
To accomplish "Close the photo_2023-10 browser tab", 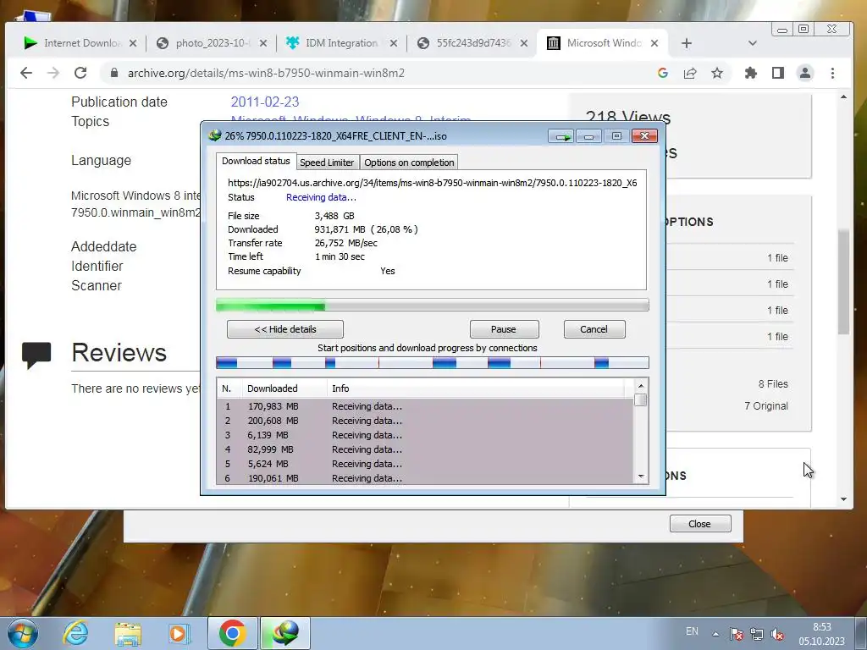I will (x=263, y=43).
